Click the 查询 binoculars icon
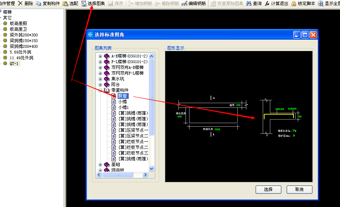 (249, 4)
